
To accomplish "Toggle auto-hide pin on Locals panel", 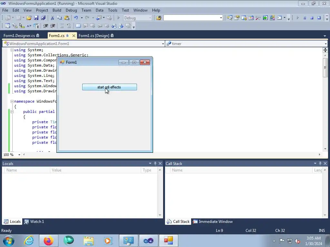I will point(155,163).
